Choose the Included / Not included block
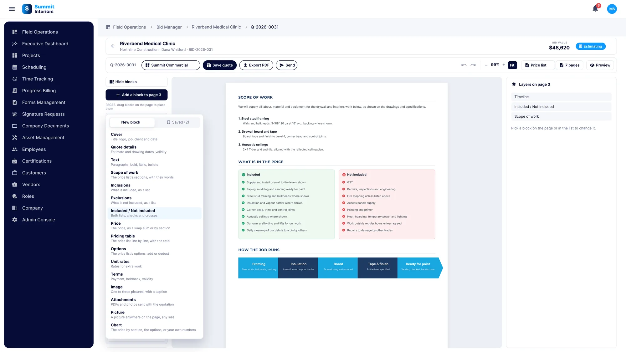626x352 pixels. (x=154, y=213)
